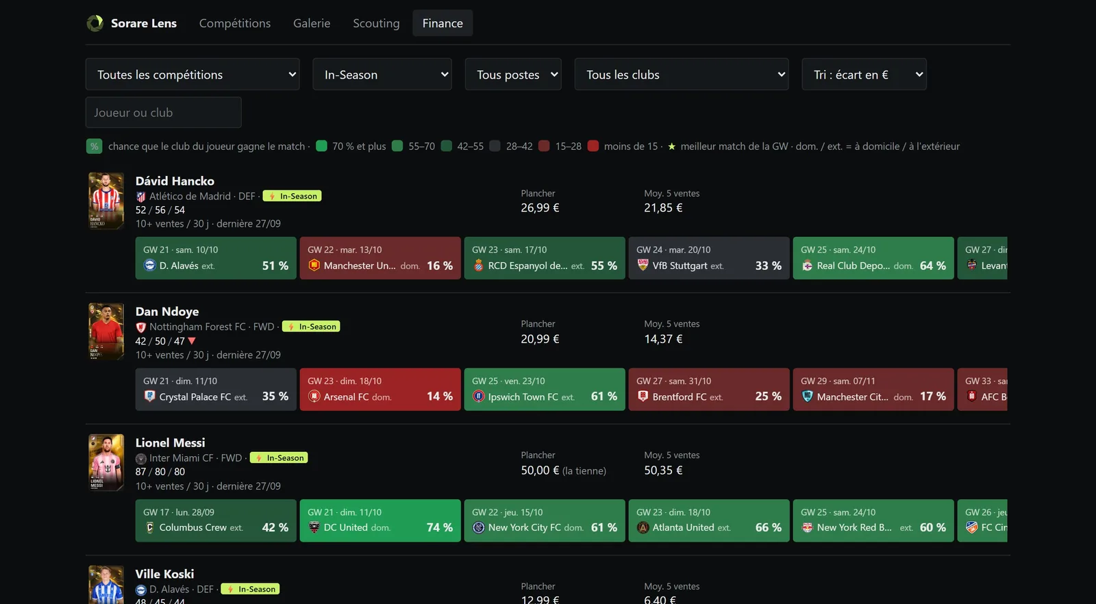
Task: Click the New York City FC crest icon
Action: click(x=479, y=527)
